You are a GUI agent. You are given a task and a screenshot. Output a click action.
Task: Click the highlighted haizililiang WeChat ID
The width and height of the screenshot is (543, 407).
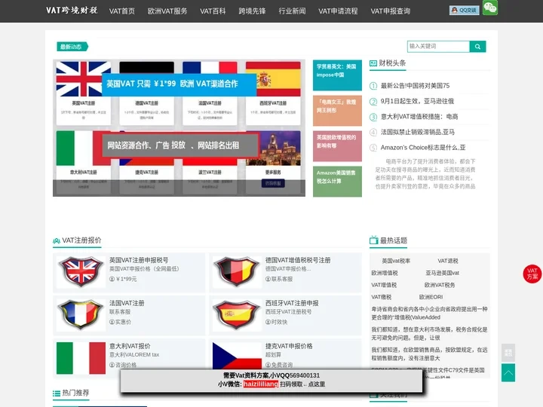pyautogui.click(x=261, y=384)
